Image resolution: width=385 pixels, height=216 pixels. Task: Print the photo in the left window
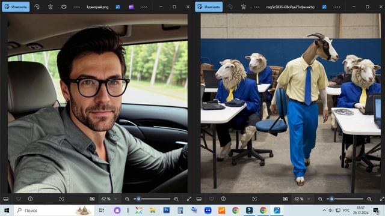[64, 7]
